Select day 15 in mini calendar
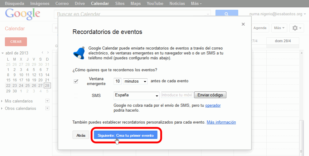 8,80
